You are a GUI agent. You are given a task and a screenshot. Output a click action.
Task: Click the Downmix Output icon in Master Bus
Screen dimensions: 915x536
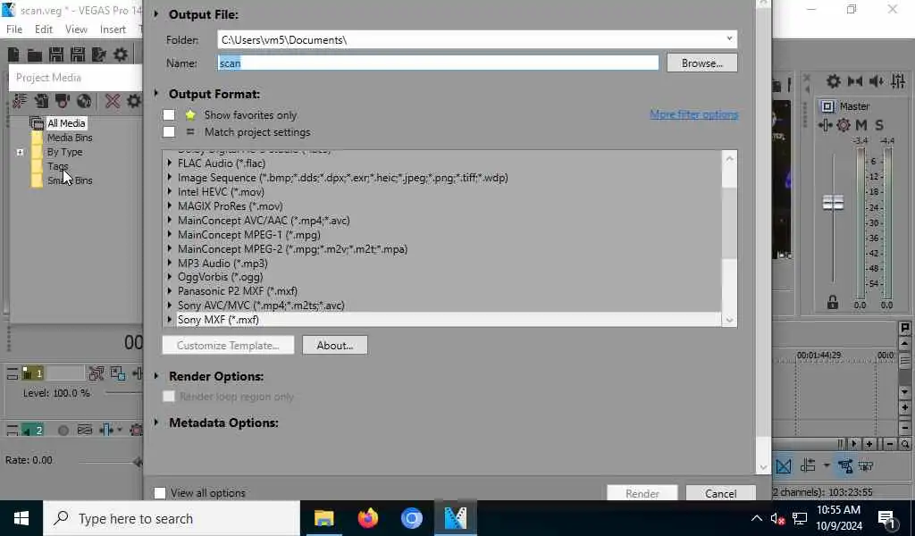[855, 81]
